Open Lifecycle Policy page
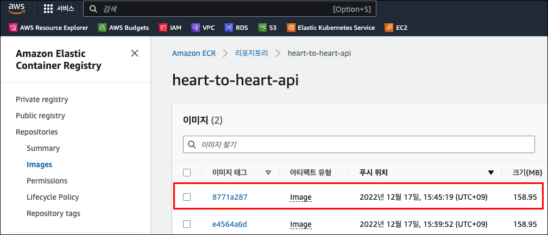The image size is (548, 235). [53, 197]
